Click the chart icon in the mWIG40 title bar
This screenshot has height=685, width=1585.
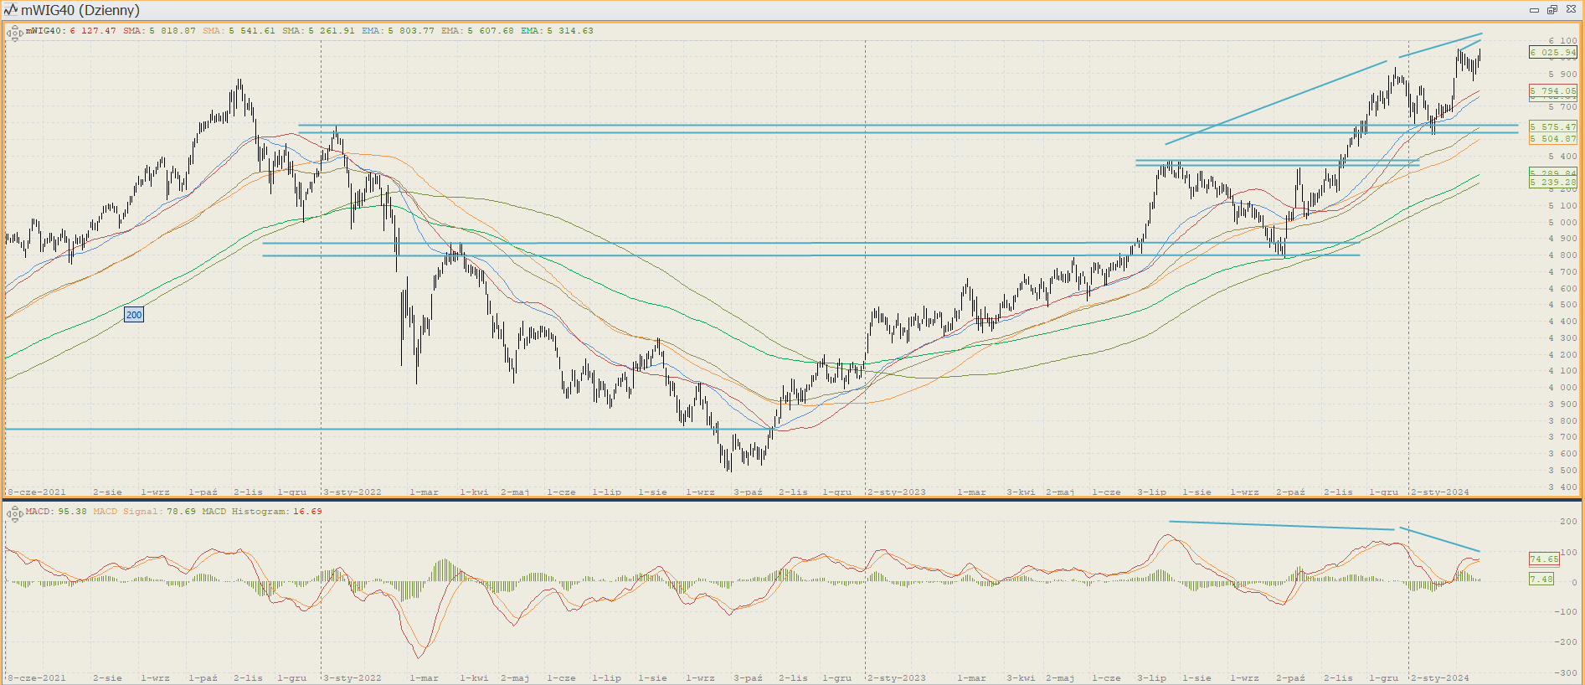[11, 10]
